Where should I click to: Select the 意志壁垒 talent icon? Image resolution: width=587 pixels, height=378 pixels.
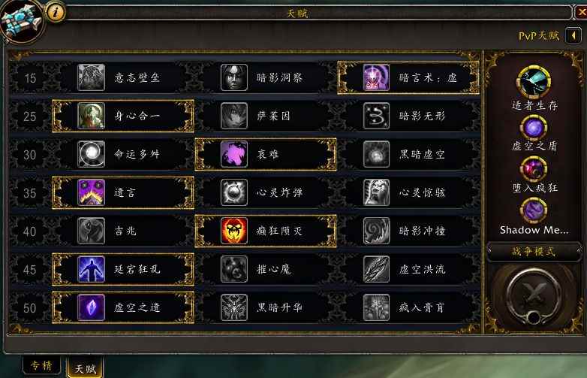(91, 77)
